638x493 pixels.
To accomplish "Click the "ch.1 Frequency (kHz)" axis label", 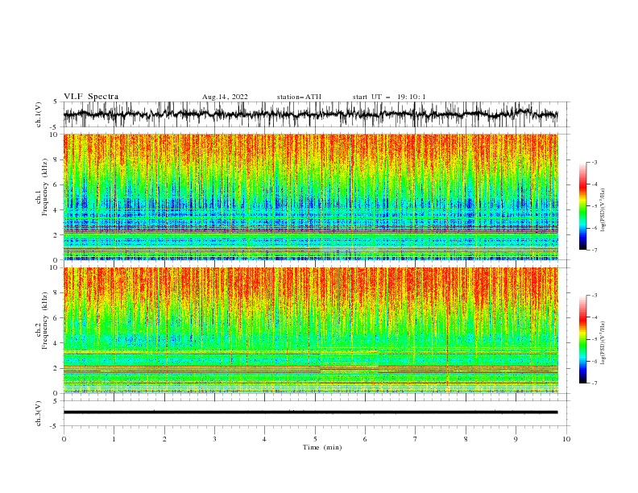I will 42,188.
